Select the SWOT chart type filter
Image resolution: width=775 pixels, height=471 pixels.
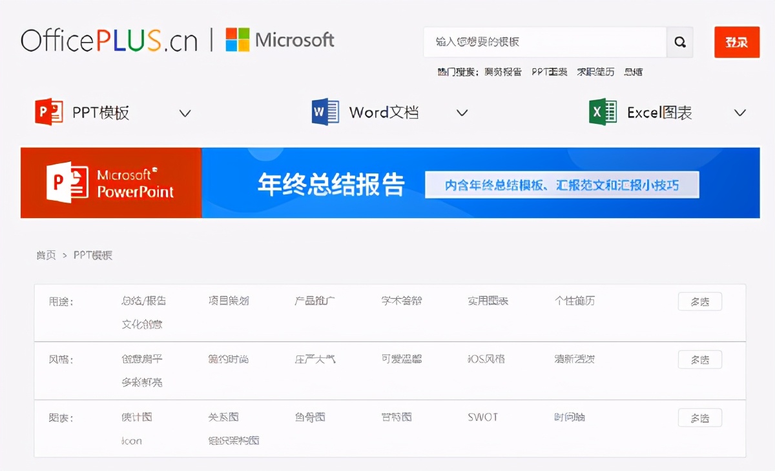tap(483, 417)
